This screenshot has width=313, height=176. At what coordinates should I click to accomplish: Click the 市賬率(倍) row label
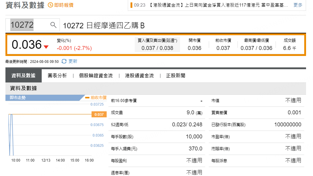(221, 149)
